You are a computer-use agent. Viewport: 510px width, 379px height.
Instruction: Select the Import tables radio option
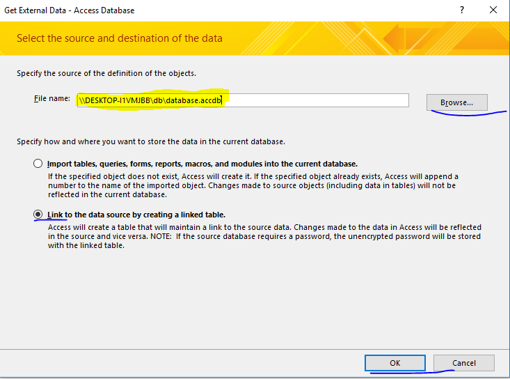(38, 164)
